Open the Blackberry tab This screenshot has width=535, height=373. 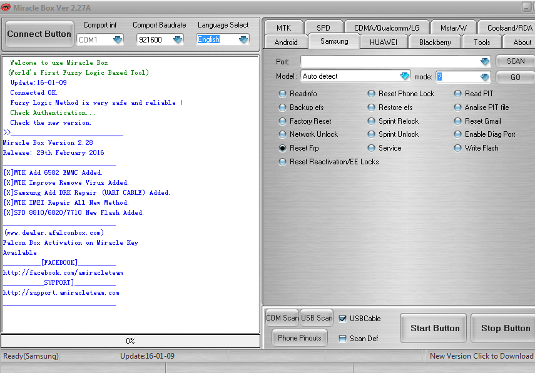(435, 42)
